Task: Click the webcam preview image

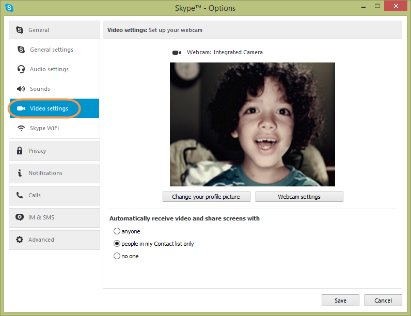Action: (x=252, y=124)
